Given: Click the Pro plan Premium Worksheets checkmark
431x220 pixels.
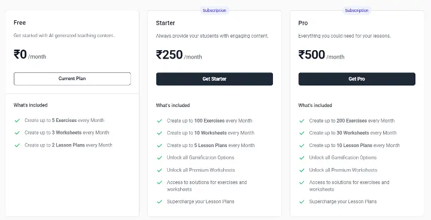Looking at the screenshot, I should [x=302, y=170].
